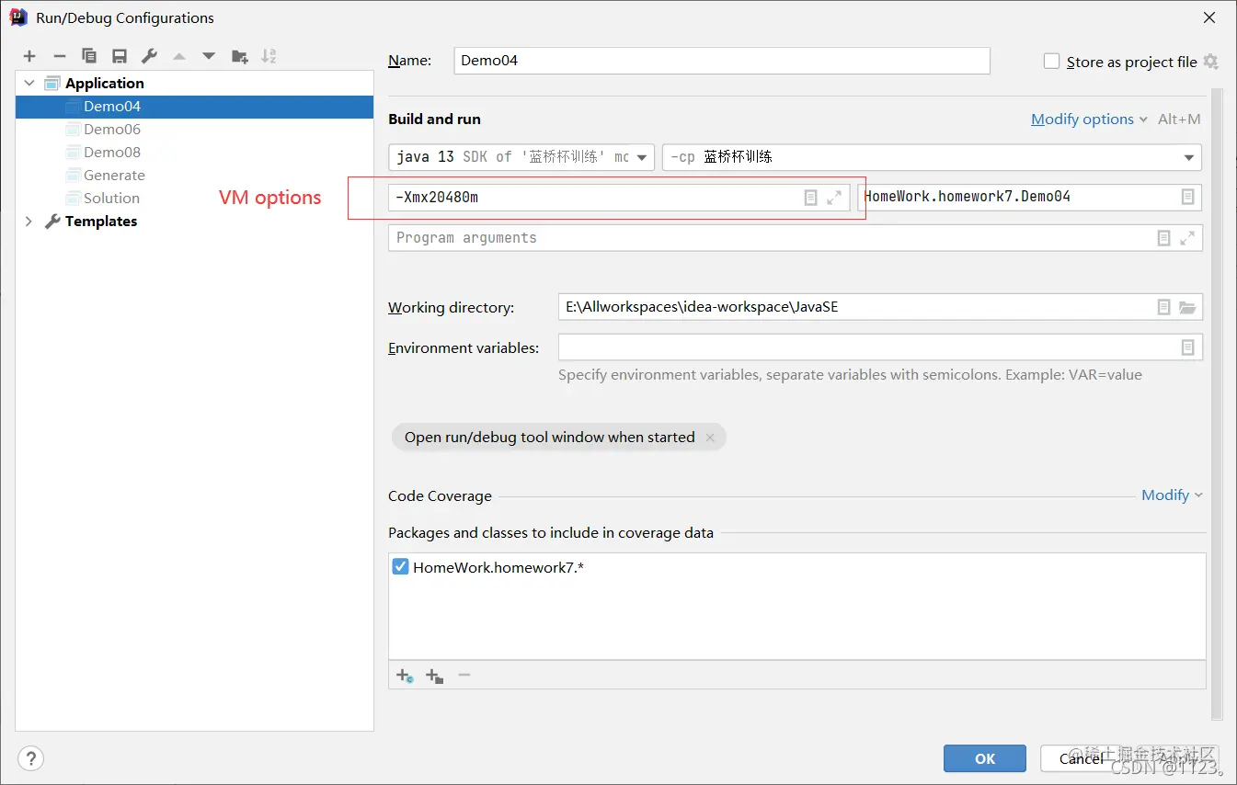The width and height of the screenshot is (1237, 785).
Task: Open gear settings beside Store as project file
Action: 1210,62
